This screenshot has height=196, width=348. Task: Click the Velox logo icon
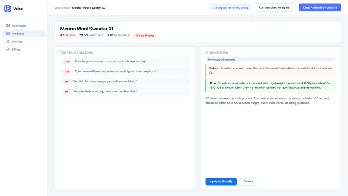8,9
